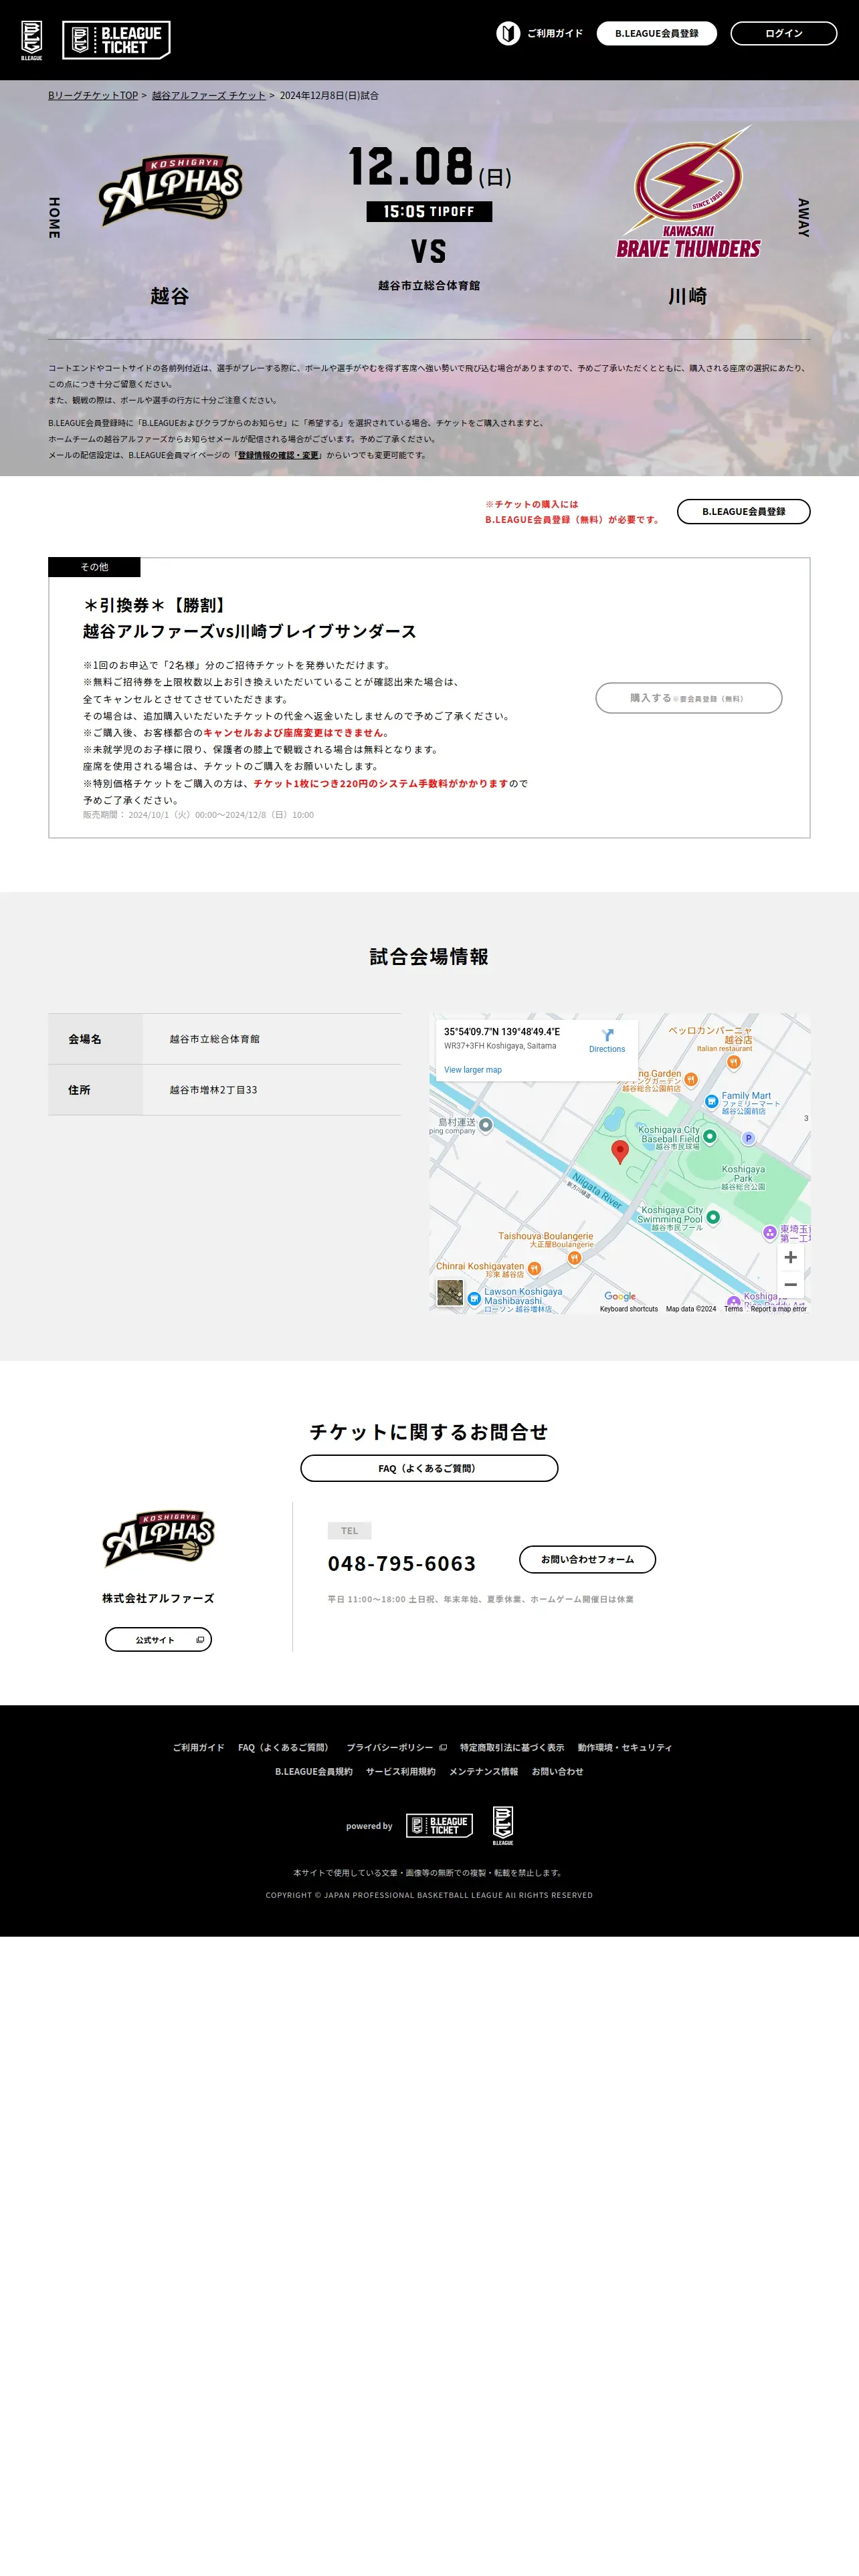Image resolution: width=859 pixels, height=2576 pixels.
Task: Click the お問い合わせフォーム button
Action: [587, 1559]
